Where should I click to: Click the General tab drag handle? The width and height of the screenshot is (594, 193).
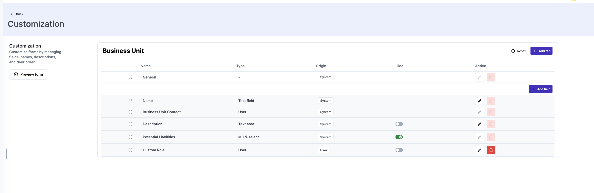130,77
